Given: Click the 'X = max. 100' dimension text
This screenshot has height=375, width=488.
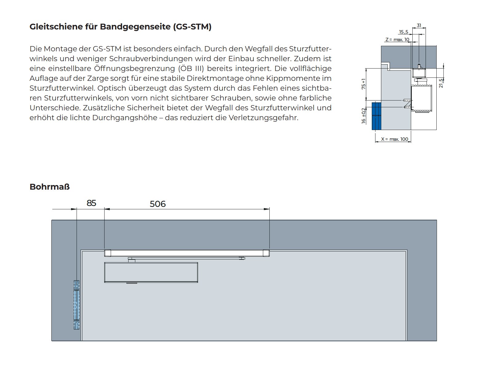Looking at the screenshot, I should pyautogui.click(x=395, y=139).
